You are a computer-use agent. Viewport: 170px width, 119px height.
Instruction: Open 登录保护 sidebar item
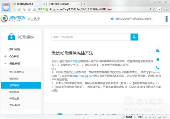click(x=14, y=79)
